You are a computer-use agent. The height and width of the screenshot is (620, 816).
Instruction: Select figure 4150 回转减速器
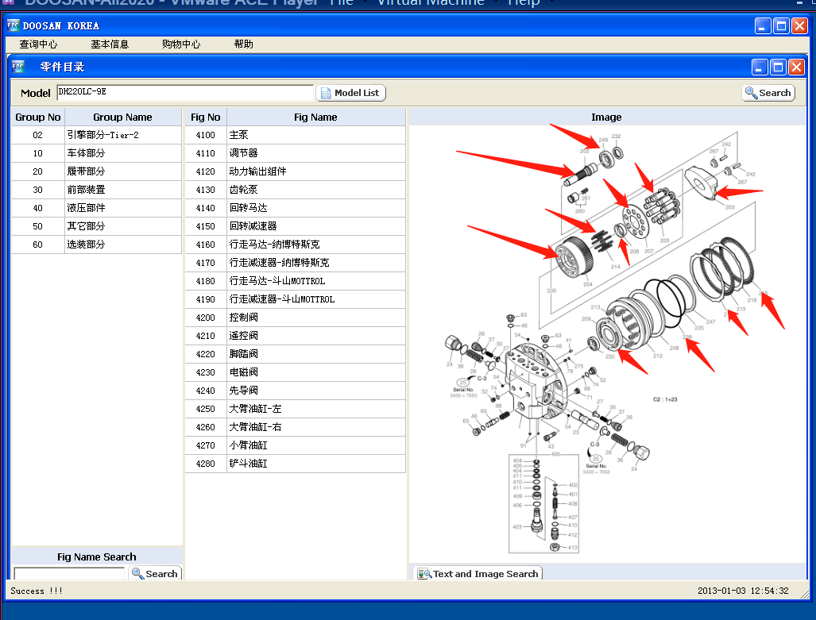[x=295, y=226]
